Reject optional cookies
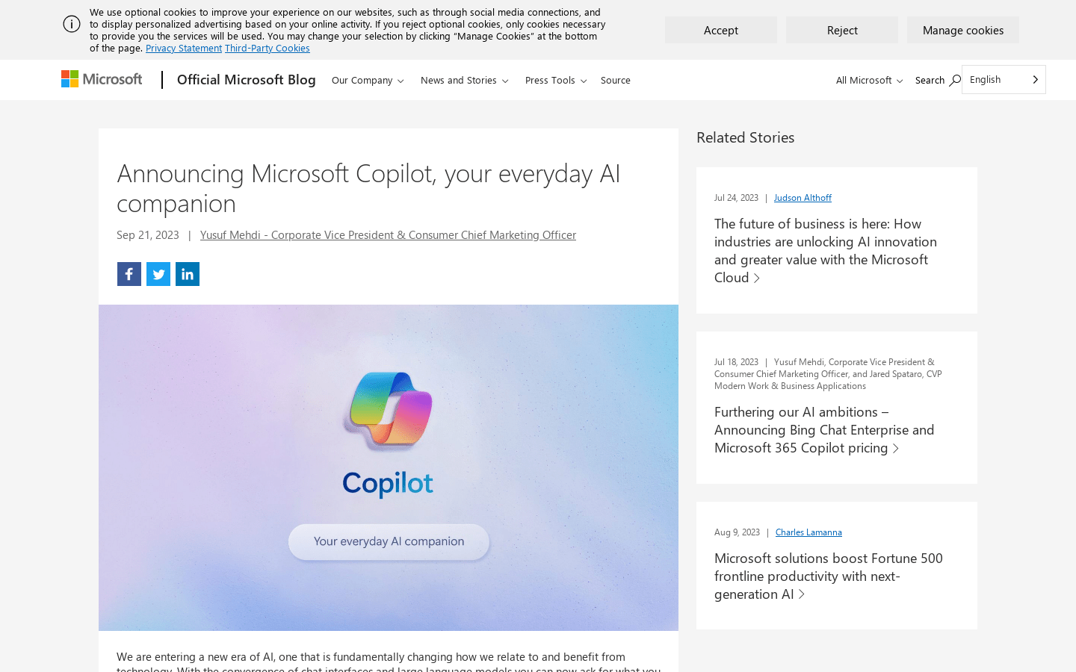This screenshot has width=1076, height=672. pos(841,30)
